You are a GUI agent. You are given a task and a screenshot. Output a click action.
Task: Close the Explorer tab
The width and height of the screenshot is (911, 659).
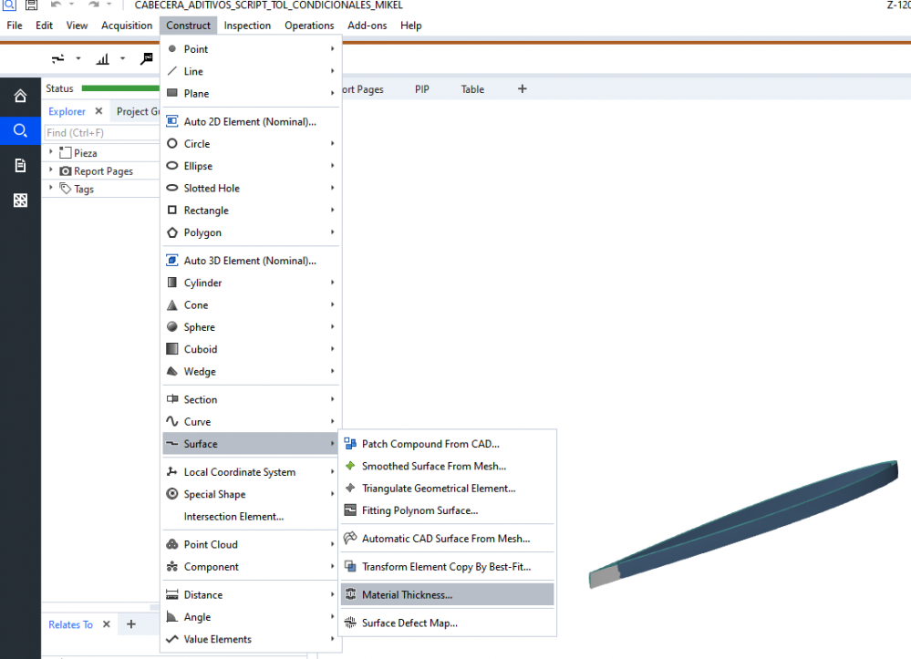click(98, 111)
